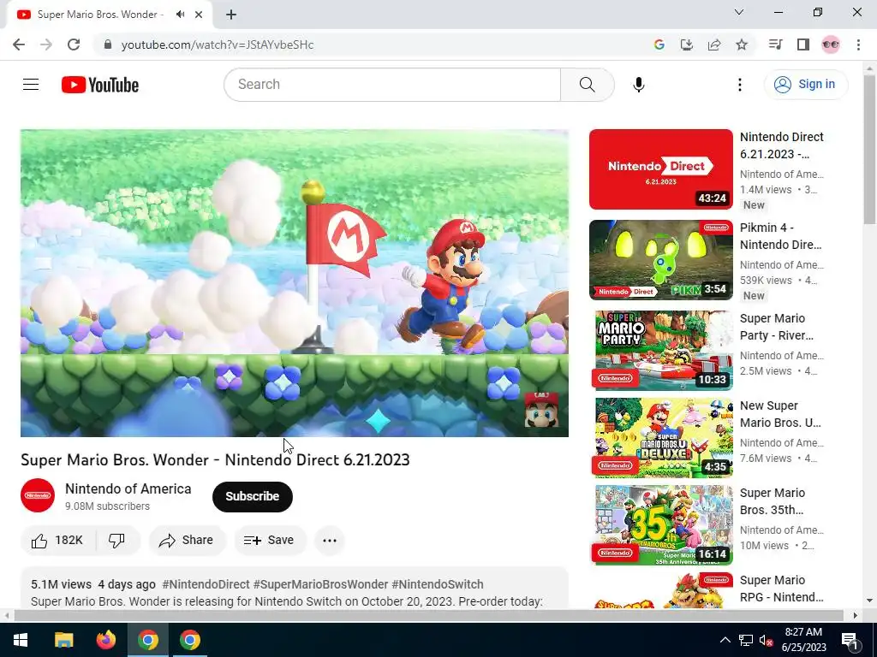The image size is (877, 657).
Task: Go to YouTube home via logo
Action: [100, 85]
